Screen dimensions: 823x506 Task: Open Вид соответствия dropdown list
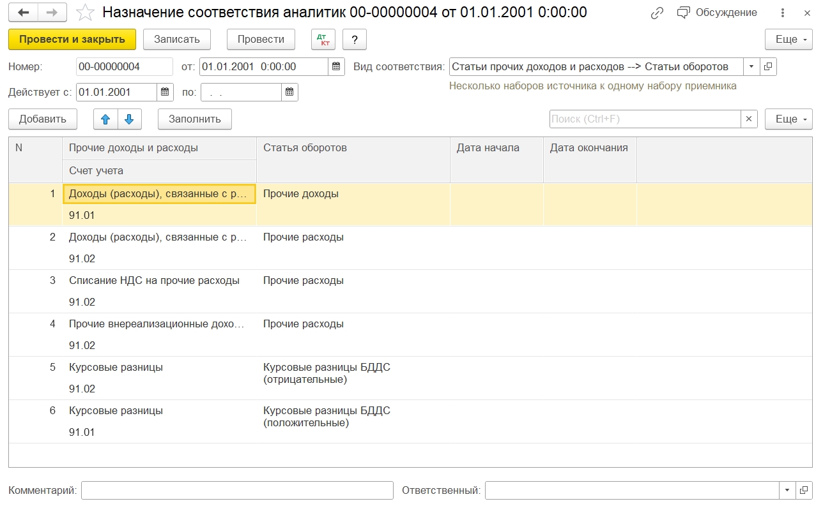coord(751,66)
